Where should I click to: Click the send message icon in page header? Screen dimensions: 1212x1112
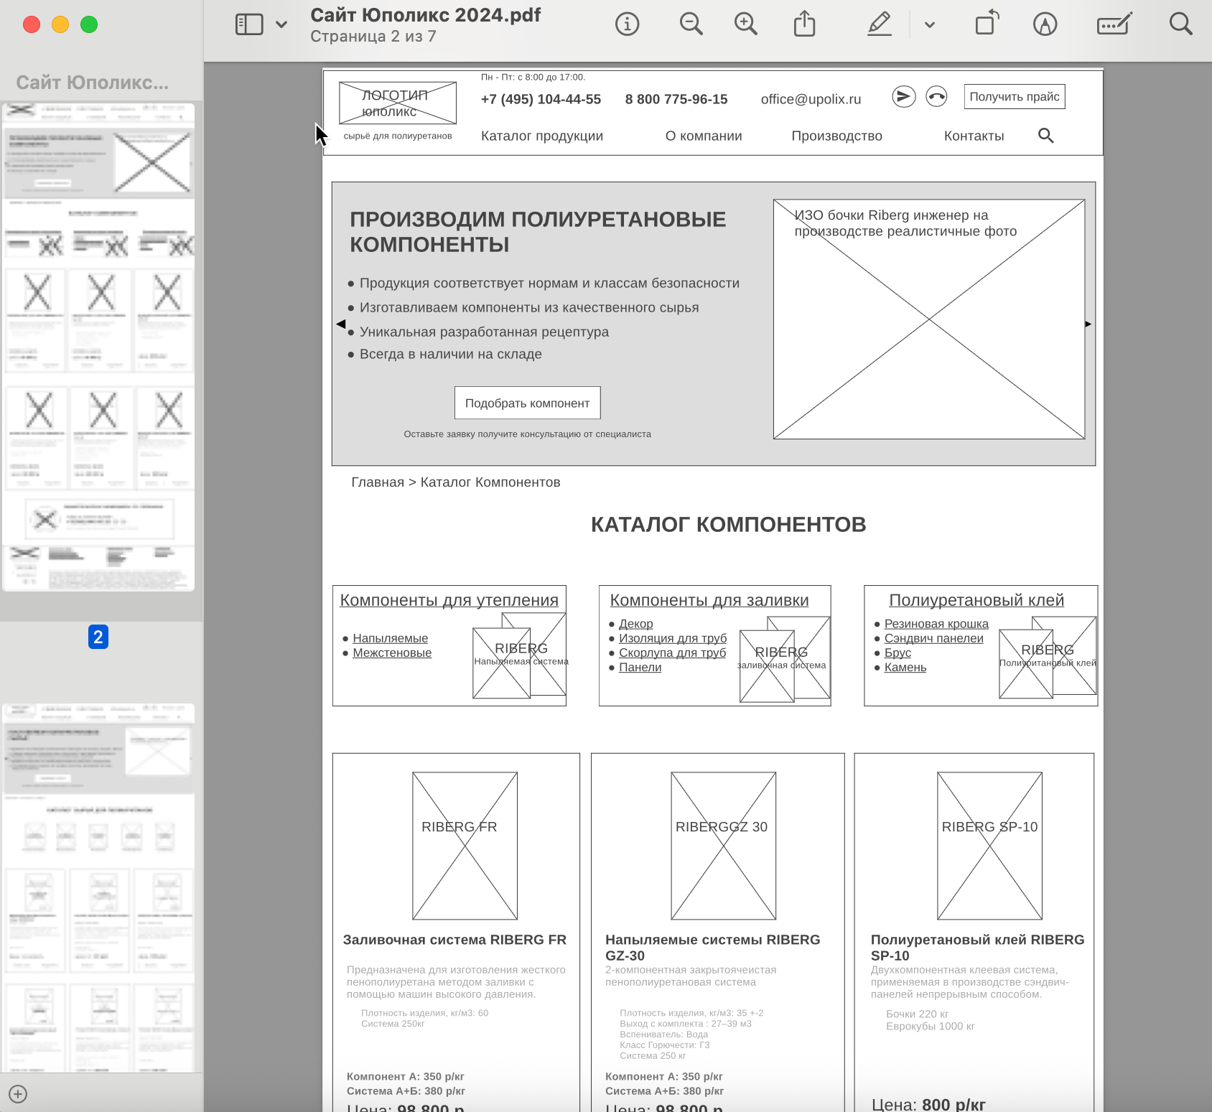(x=904, y=96)
